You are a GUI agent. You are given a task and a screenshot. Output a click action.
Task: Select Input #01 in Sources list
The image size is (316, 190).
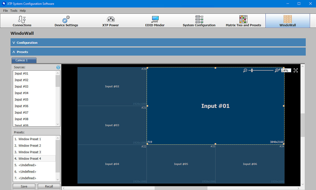(34, 74)
